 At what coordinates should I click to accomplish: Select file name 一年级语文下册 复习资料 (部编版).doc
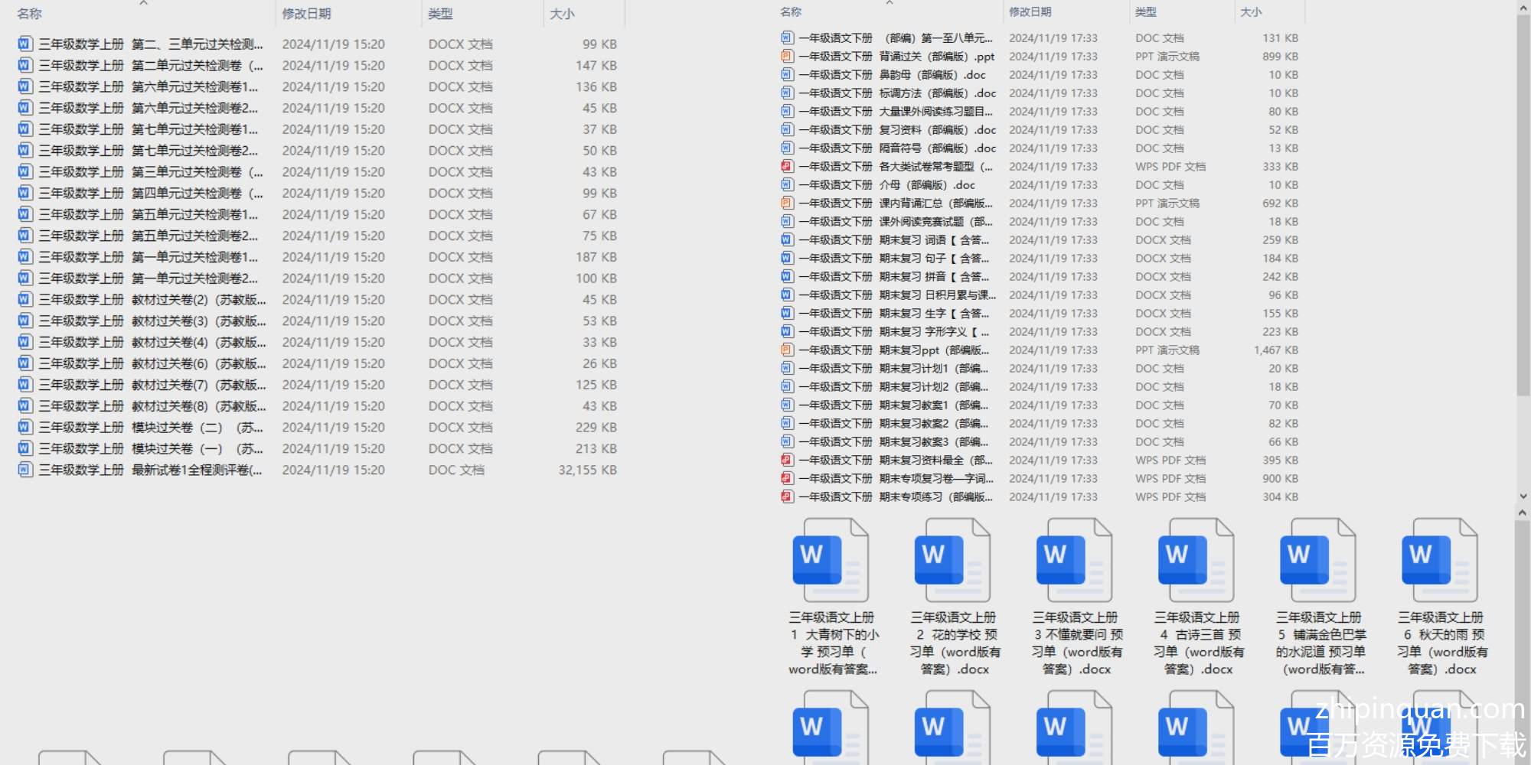(898, 129)
